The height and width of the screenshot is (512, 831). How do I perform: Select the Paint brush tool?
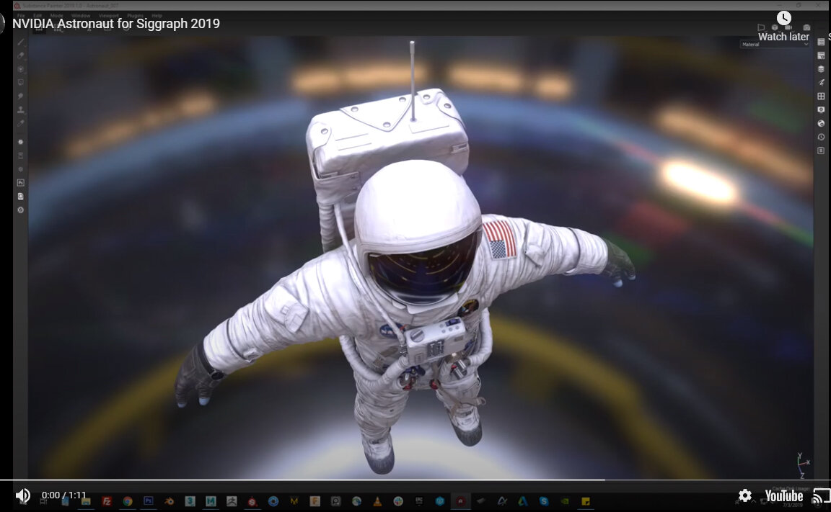21,42
